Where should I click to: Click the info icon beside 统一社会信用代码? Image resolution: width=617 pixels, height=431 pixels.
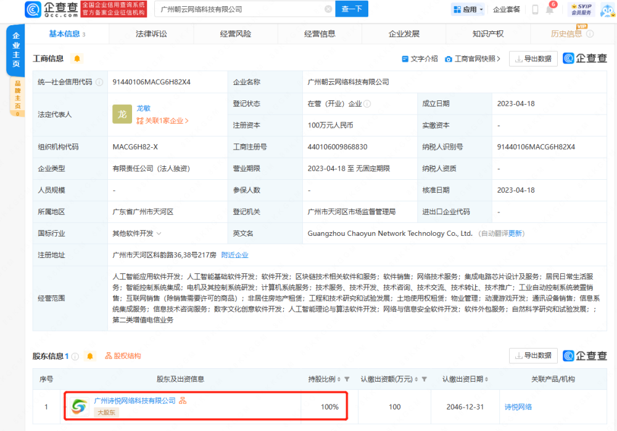tap(99, 82)
